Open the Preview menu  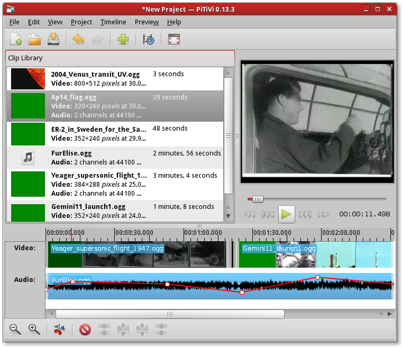[146, 22]
